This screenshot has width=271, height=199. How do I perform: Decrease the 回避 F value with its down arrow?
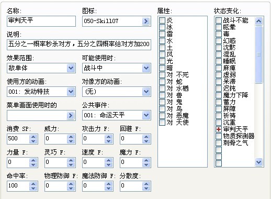point(146,141)
